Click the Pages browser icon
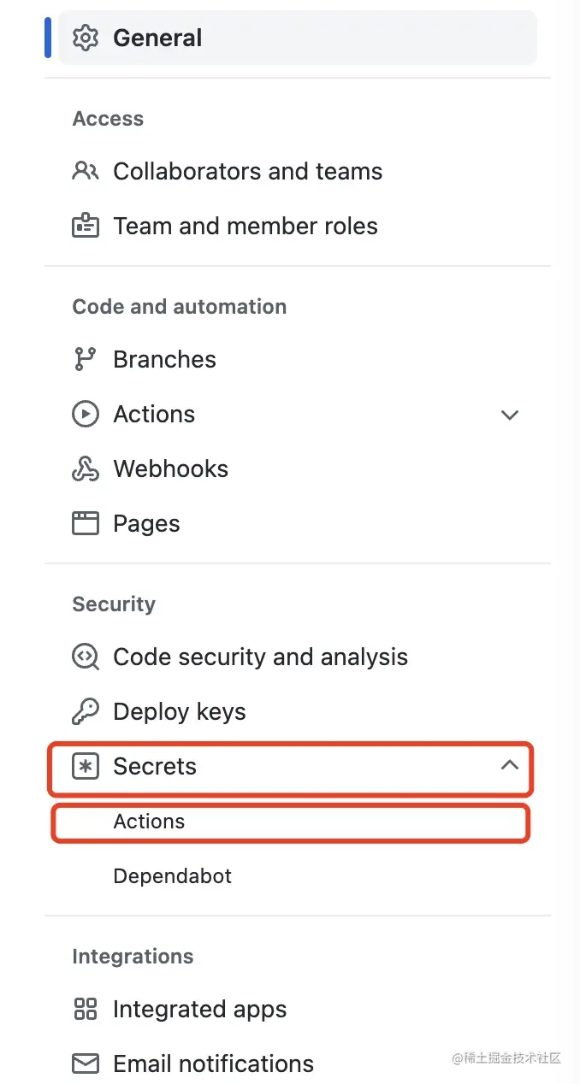 [86, 523]
